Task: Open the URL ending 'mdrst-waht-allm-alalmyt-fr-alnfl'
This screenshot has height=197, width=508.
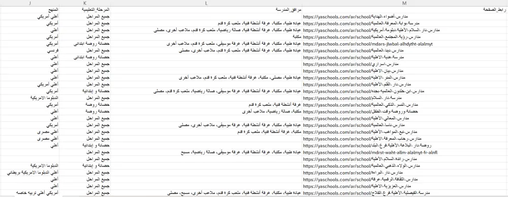Action: (370, 152)
